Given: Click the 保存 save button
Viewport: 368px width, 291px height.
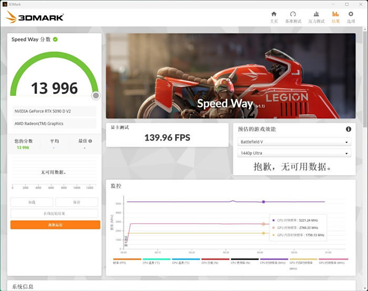Looking at the screenshot, I should point(77,202).
